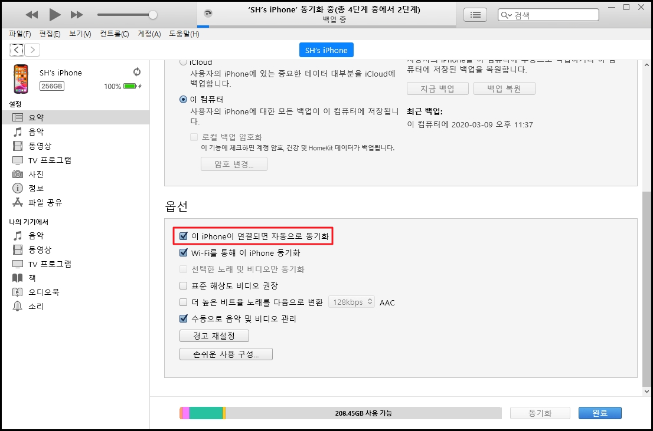
Task: Enable 표준 해상도 비디오 권장
Action: 183,285
